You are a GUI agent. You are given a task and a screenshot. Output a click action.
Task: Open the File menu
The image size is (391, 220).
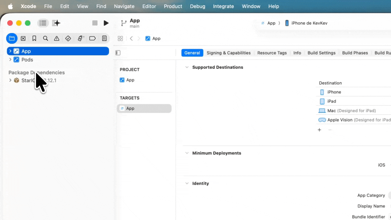click(x=48, y=6)
